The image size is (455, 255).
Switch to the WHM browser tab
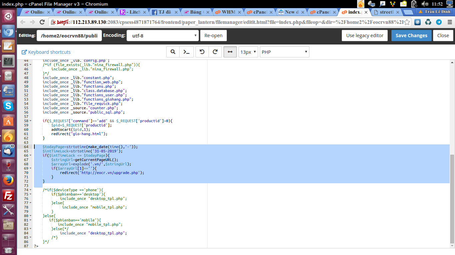pos(227,12)
